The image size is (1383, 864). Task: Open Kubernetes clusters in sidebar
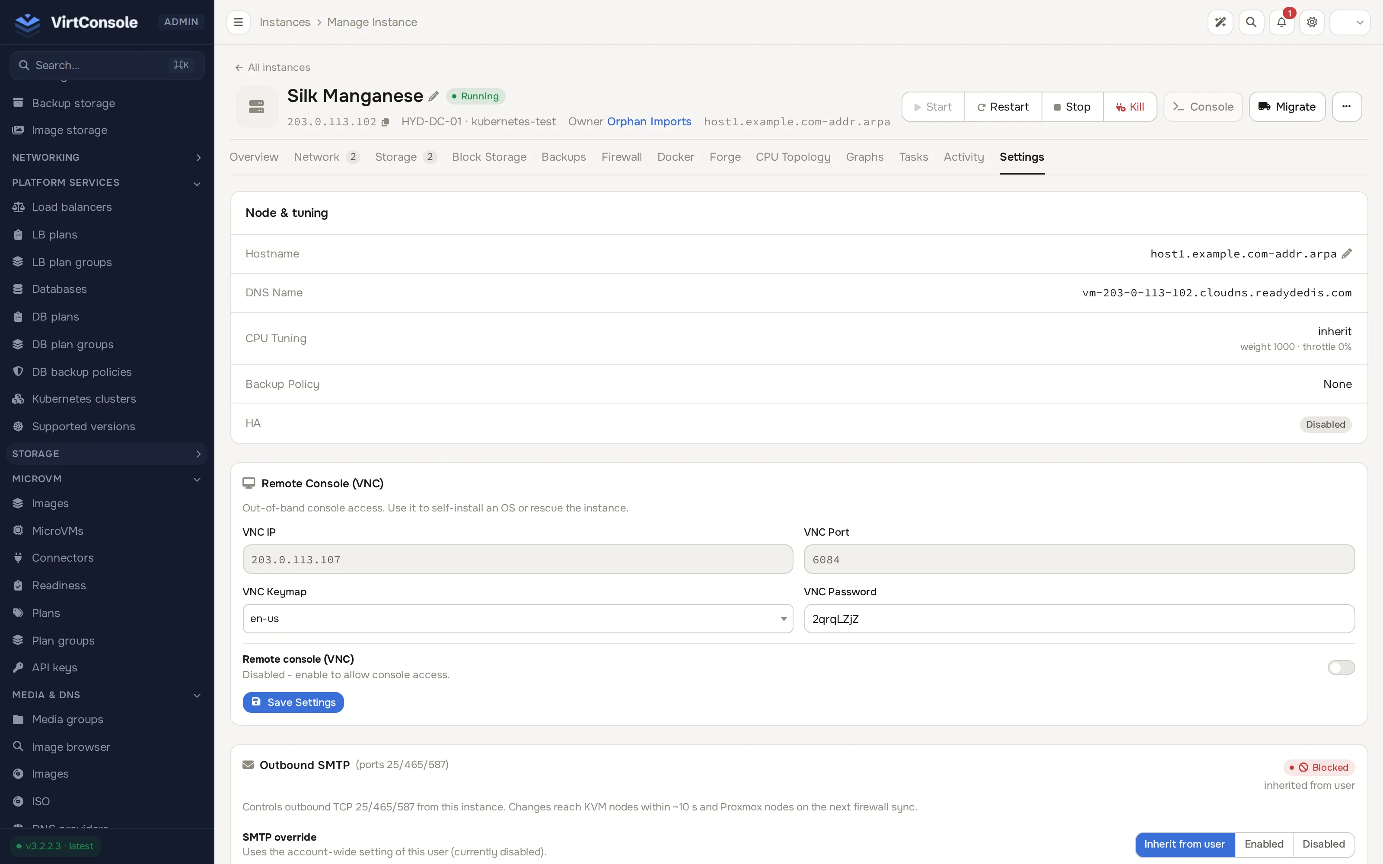[83, 399]
